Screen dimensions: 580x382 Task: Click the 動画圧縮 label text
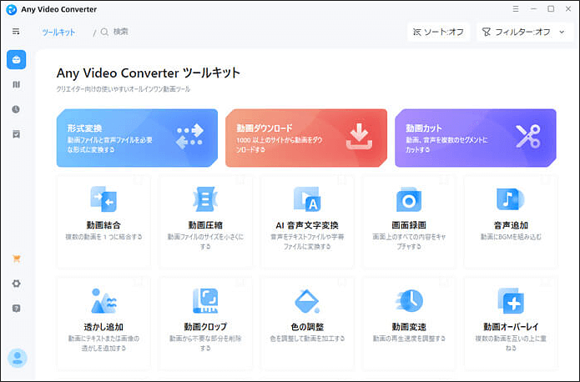pos(205,225)
